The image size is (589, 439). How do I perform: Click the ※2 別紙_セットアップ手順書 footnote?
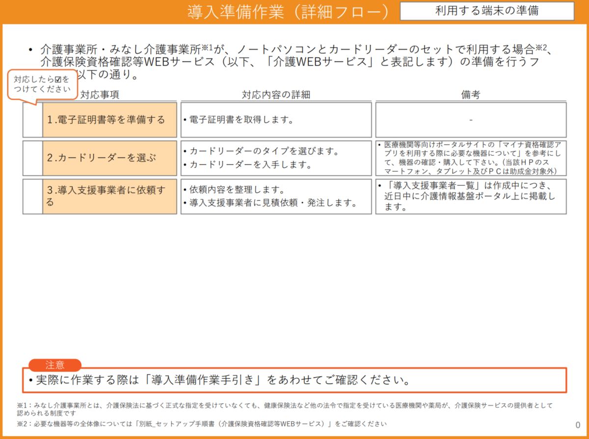pos(202,423)
